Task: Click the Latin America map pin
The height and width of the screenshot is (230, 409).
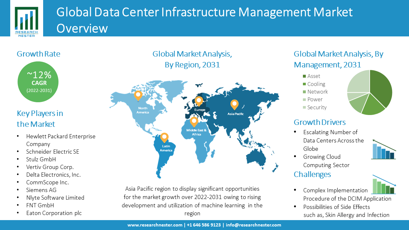Action: pos(164,138)
